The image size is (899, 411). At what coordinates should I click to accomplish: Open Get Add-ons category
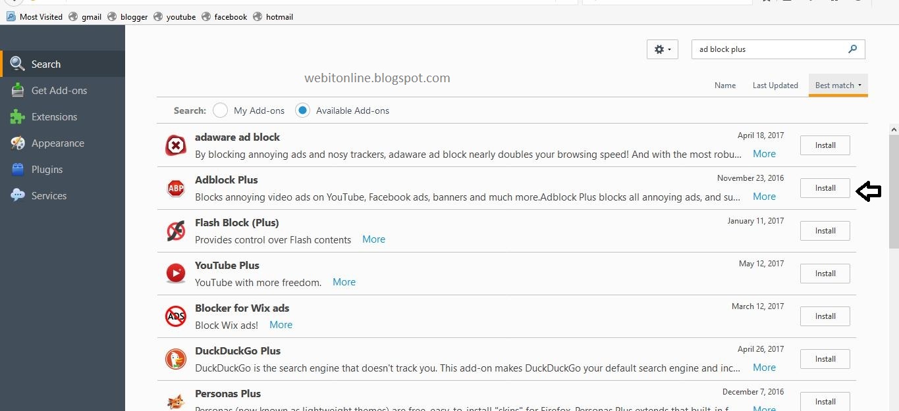(63, 90)
